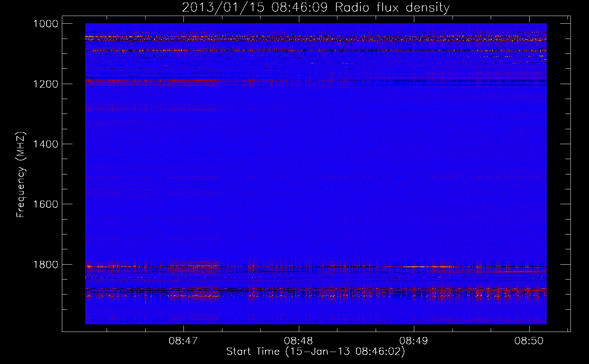The image size is (589, 364).
Task: Click the 08:48 time tick label
Action: click(x=299, y=341)
